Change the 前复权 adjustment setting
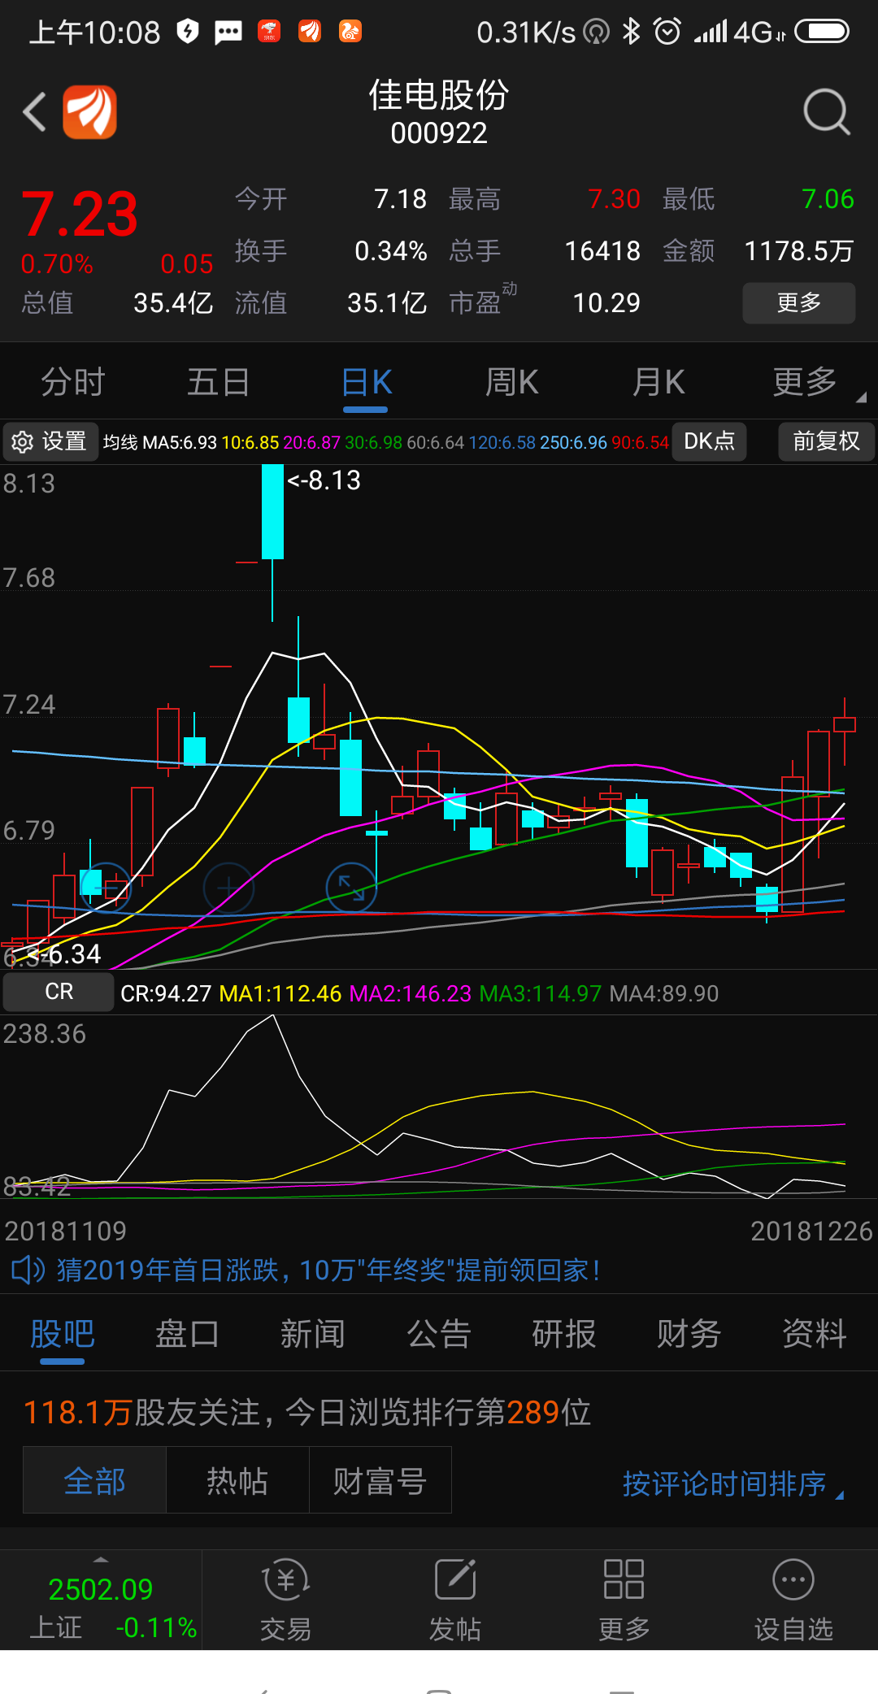 (x=826, y=441)
